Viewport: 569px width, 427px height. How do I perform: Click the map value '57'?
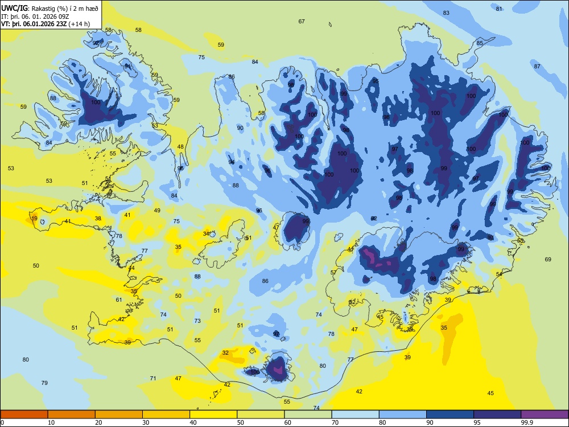pos(333,272)
